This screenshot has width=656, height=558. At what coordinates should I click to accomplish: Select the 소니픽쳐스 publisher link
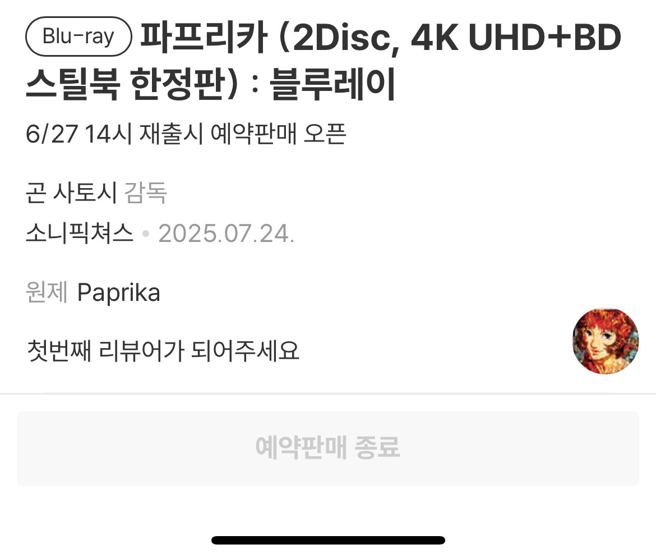click(80, 233)
